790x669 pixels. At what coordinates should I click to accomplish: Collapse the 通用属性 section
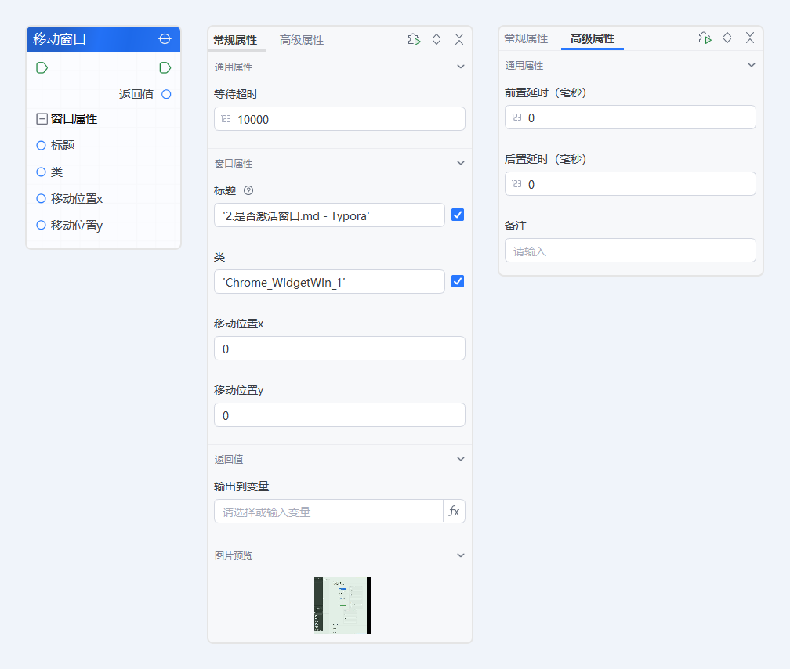click(x=461, y=67)
